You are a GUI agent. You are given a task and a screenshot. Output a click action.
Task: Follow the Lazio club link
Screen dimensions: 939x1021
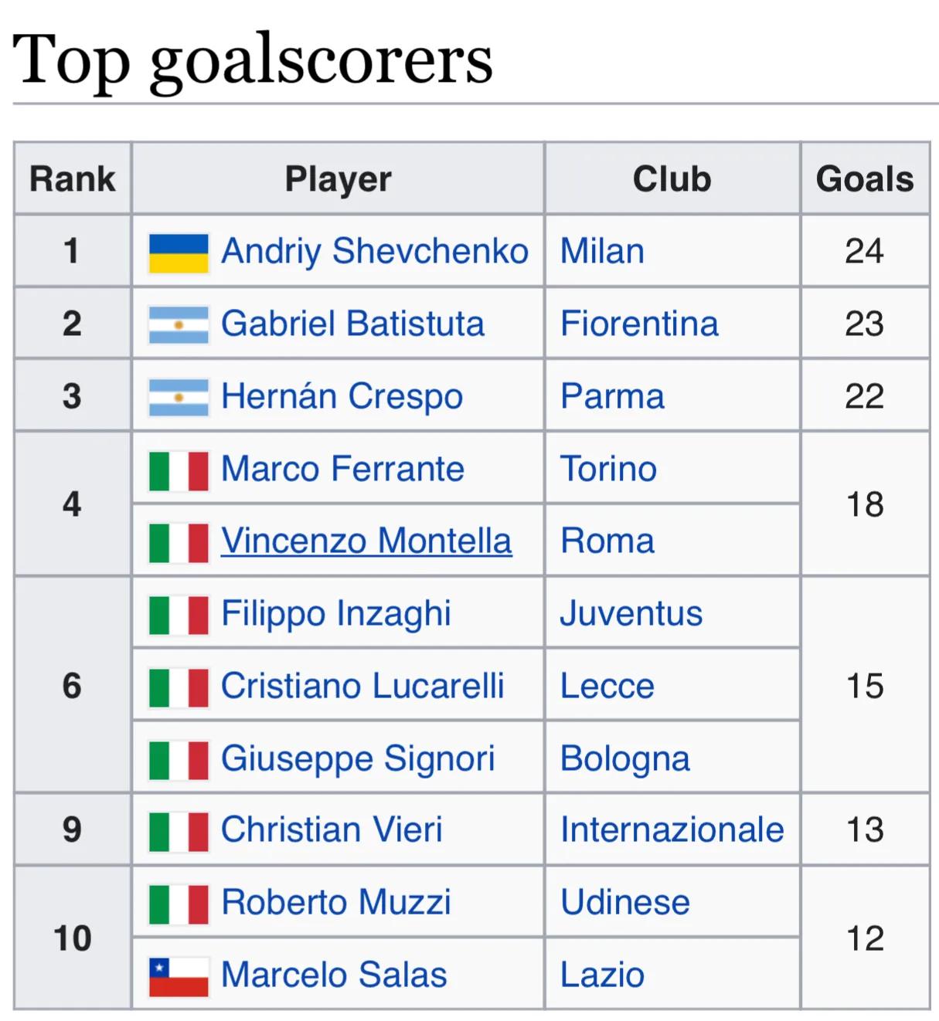[x=602, y=975]
